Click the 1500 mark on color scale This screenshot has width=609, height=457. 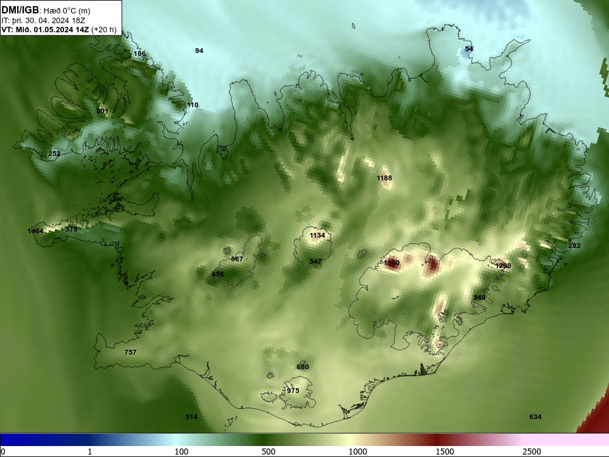pyautogui.click(x=445, y=452)
